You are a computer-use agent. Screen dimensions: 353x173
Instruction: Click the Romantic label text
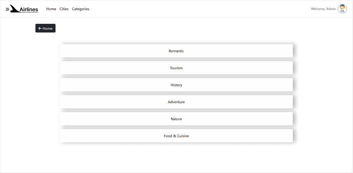coord(176,51)
